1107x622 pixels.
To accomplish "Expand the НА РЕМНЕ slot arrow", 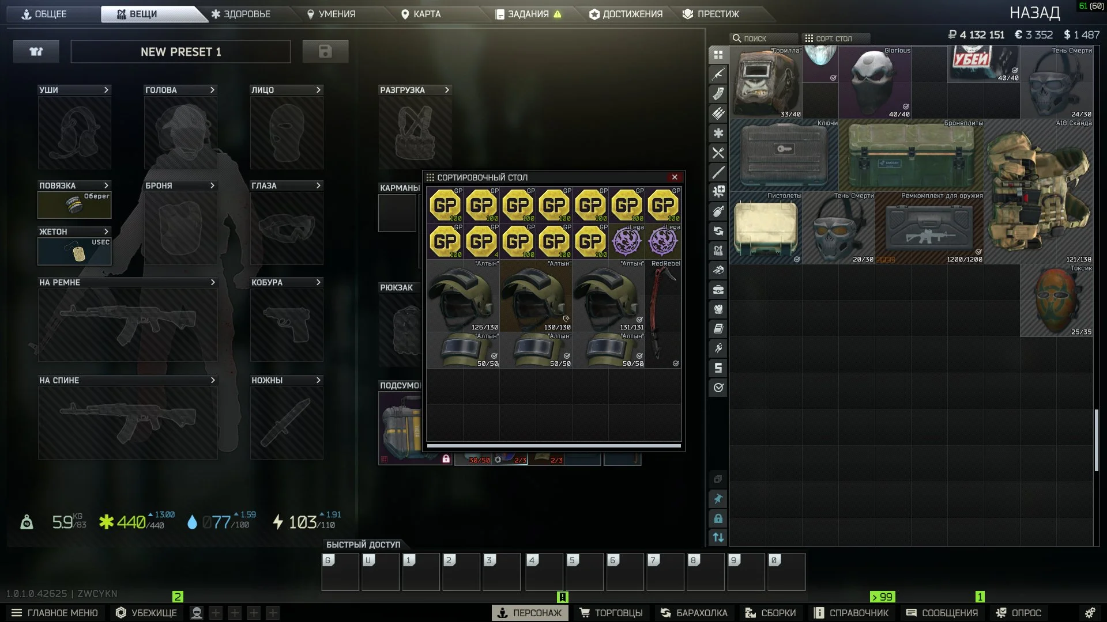I will point(213,282).
